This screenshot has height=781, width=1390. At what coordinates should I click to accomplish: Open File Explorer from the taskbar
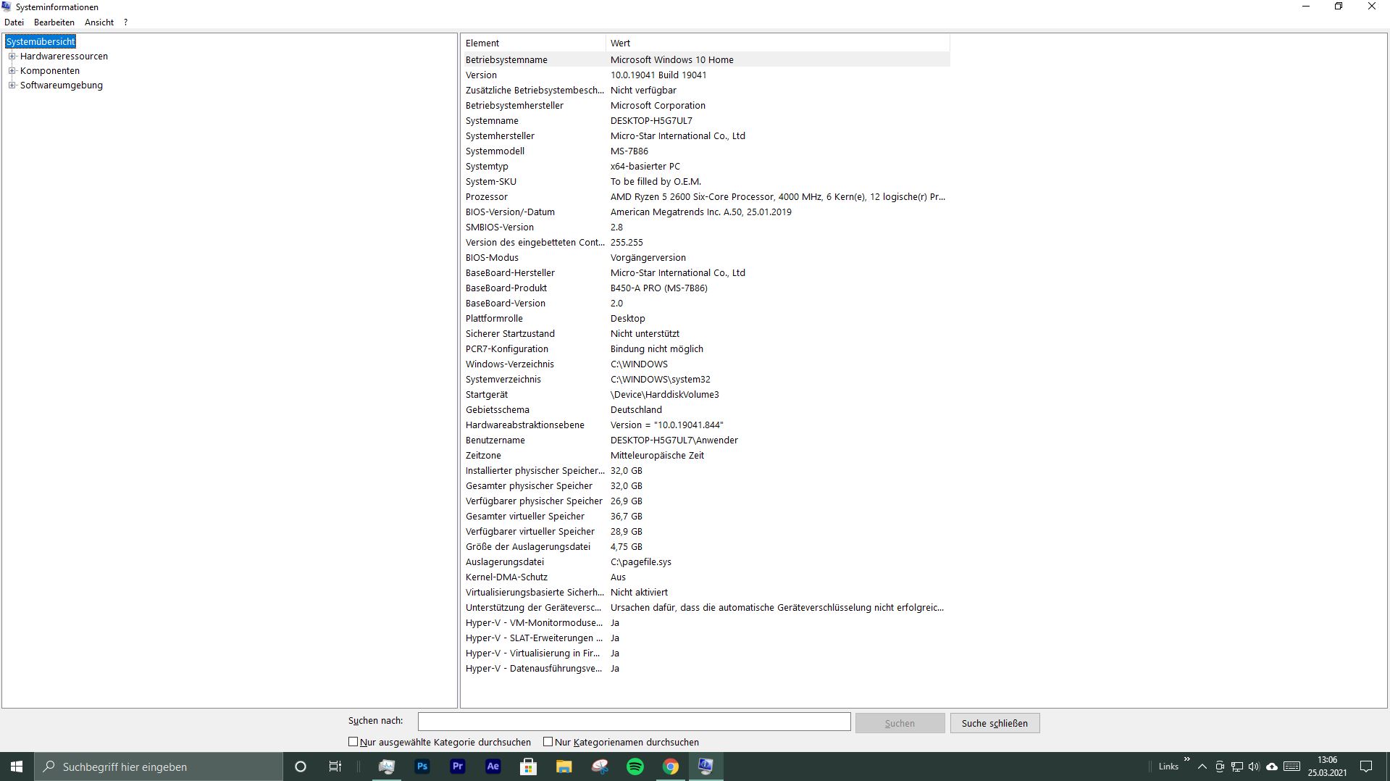564,767
